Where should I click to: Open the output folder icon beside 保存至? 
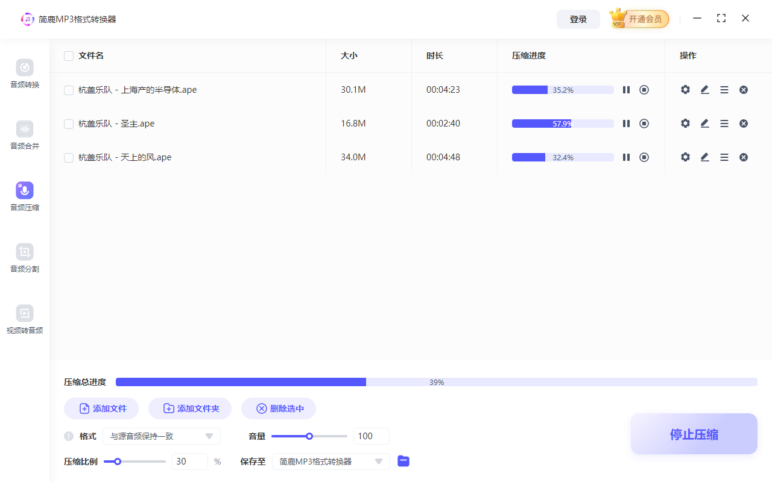pos(403,461)
